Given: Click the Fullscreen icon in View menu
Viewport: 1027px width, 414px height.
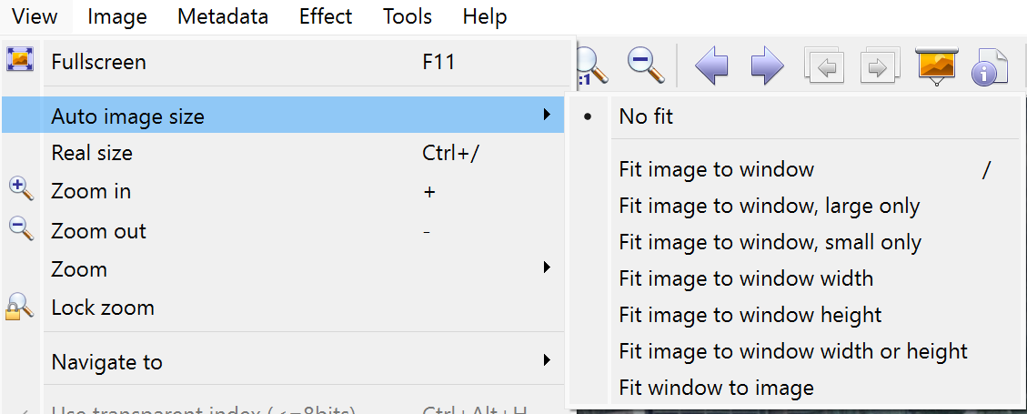Looking at the screenshot, I should 20,62.
